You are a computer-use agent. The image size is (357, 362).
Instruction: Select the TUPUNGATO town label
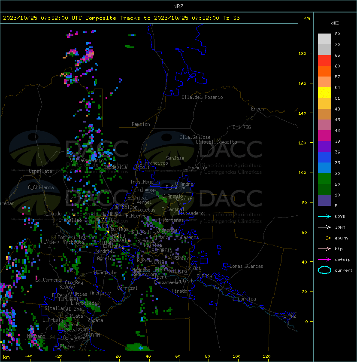70,299
